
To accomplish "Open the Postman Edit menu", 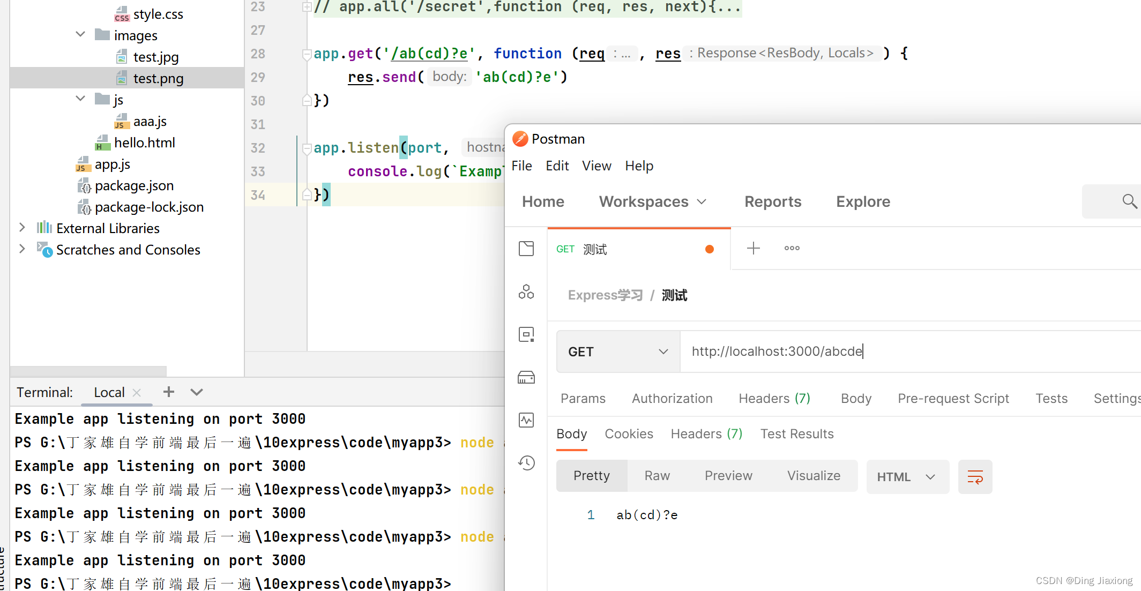I will pos(557,166).
